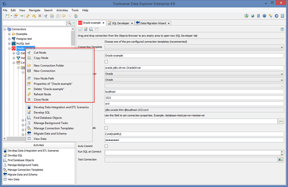
Task: Choose Copy Node in context menu
Action: point(59,58)
